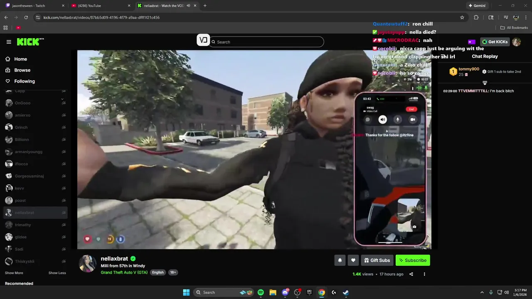Open the Windows Start menu
The height and width of the screenshot is (299, 532).
point(186,292)
